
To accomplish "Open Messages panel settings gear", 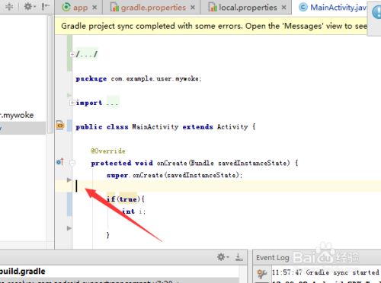I will [223, 257].
